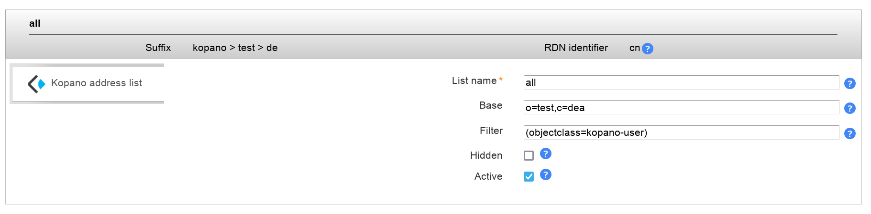Click the "all" heading title

tap(34, 23)
